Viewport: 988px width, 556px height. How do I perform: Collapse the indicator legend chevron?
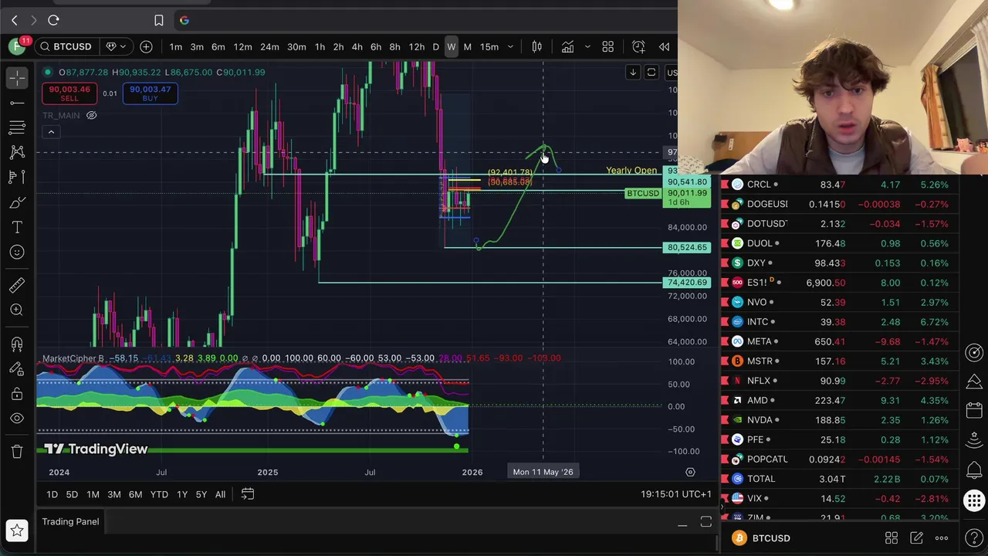tap(51, 132)
